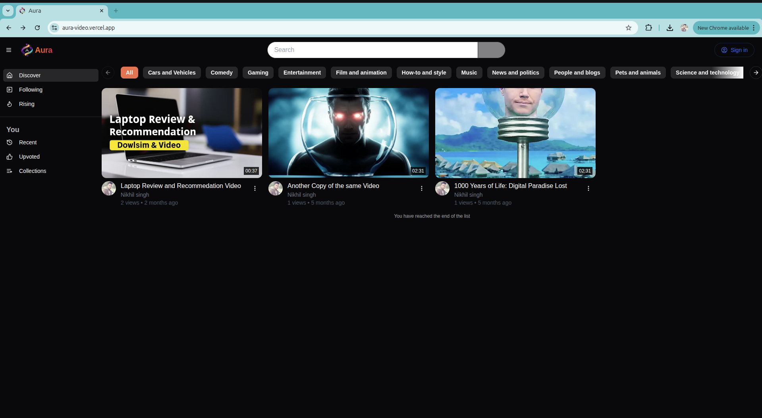Viewport: 762px width, 418px height.
Task: Select the All category filter chip
Action: (x=129, y=73)
